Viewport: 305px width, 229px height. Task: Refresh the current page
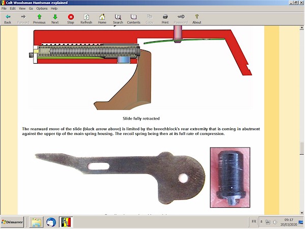(x=86, y=19)
